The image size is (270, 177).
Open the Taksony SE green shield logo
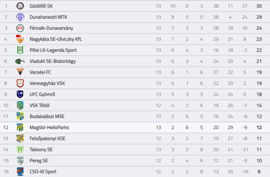(x=20, y=149)
